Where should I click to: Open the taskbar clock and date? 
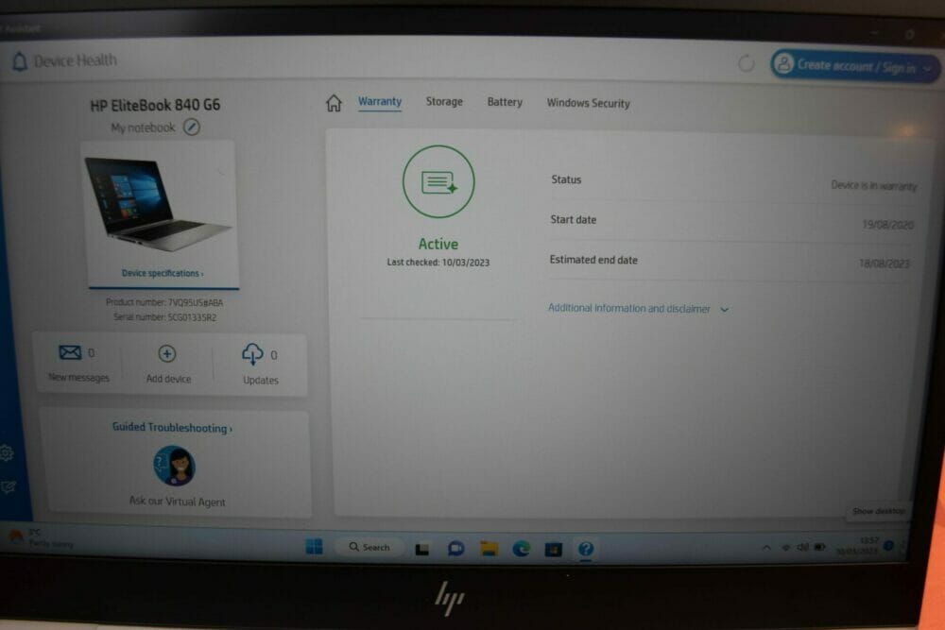857,546
